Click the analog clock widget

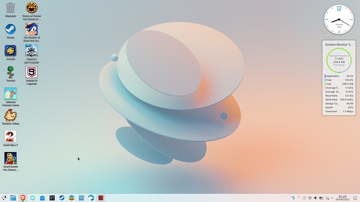[x=339, y=19]
